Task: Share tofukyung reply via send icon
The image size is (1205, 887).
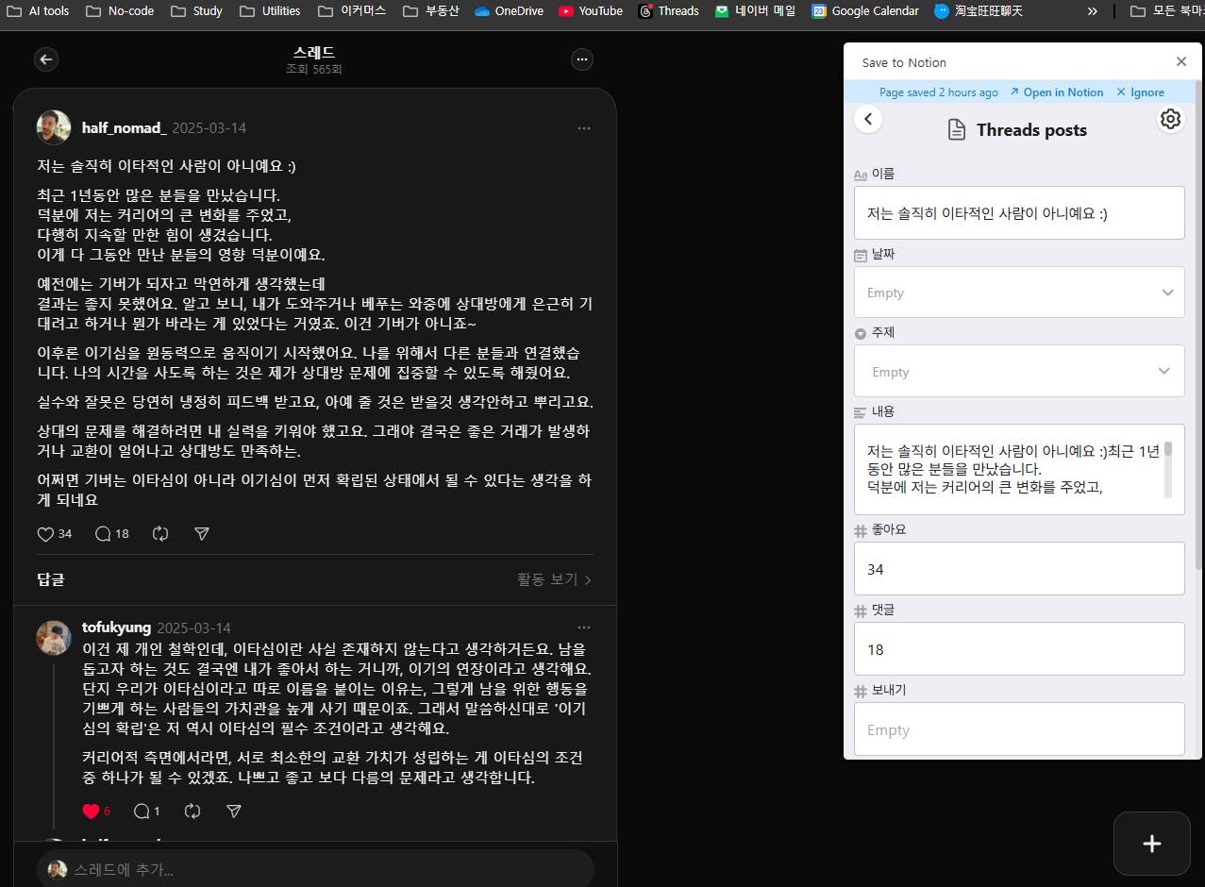Action: click(x=234, y=812)
